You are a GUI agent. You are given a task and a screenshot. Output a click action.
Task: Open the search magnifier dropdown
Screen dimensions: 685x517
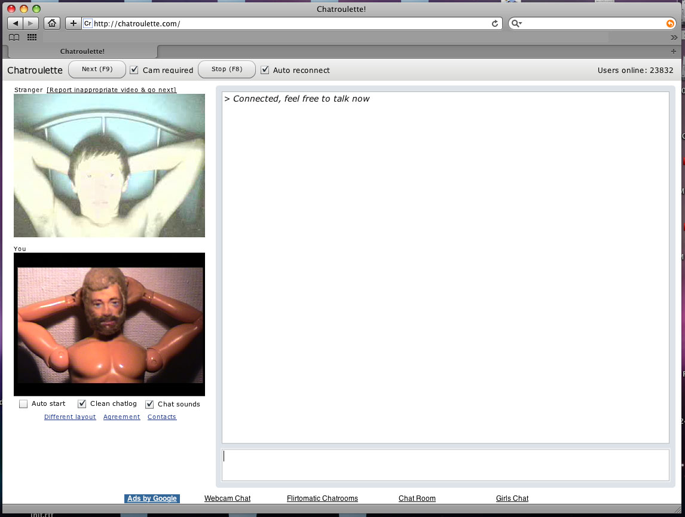[x=516, y=23]
